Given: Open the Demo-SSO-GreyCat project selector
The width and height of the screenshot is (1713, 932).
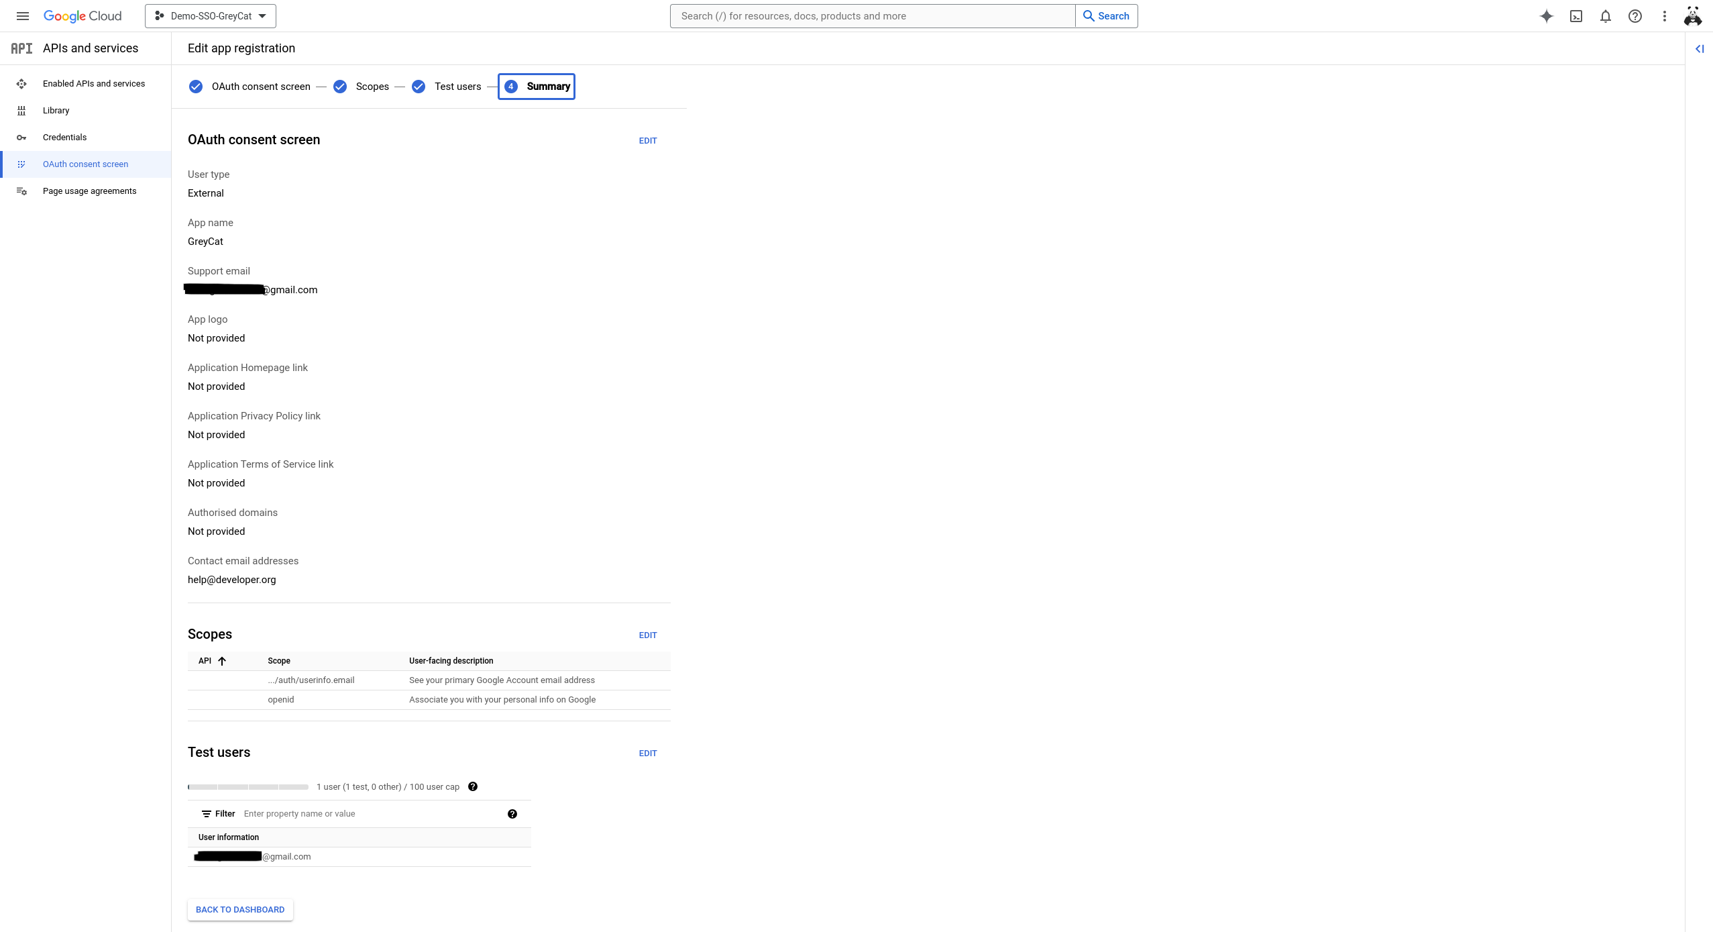Looking at the screenshot, I should 211,16.
